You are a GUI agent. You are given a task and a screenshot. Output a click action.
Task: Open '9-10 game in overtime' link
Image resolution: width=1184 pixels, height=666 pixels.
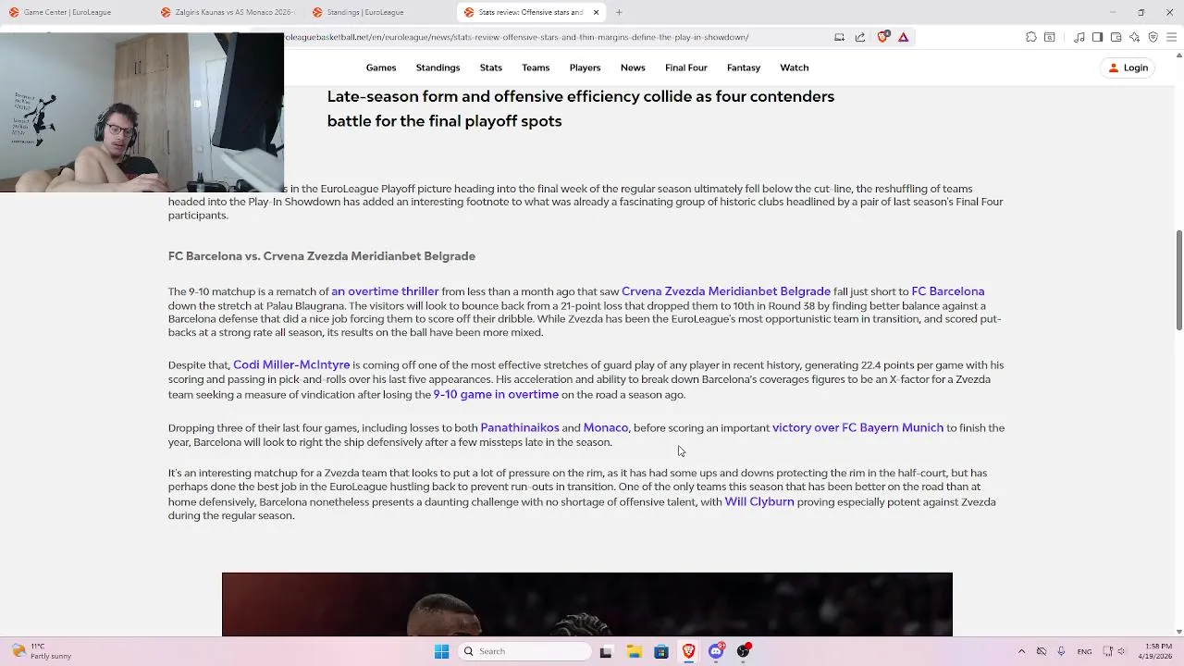point(496,395)
